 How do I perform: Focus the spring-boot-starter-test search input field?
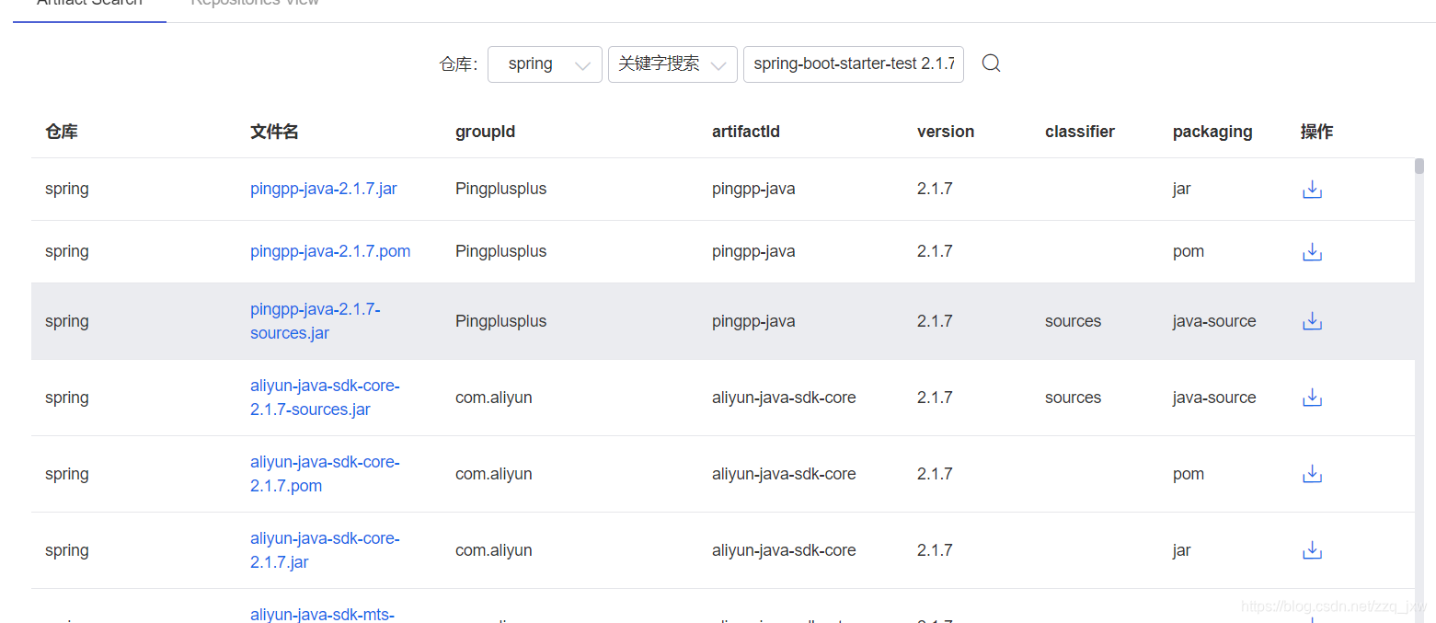[854, 64]
